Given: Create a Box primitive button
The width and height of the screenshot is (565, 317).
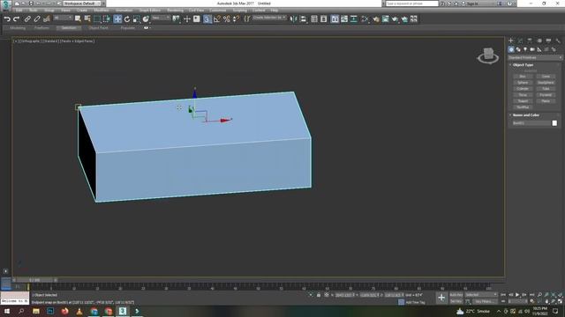Looking at the screenshot, I should coord(523,77).
